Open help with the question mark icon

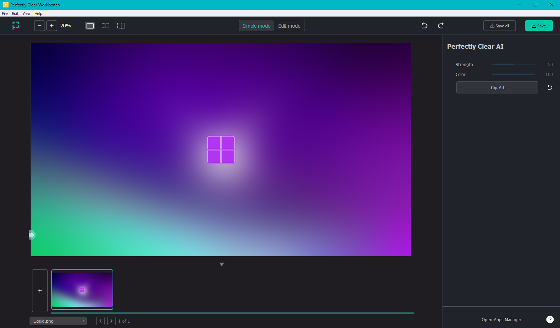point(550,319)
